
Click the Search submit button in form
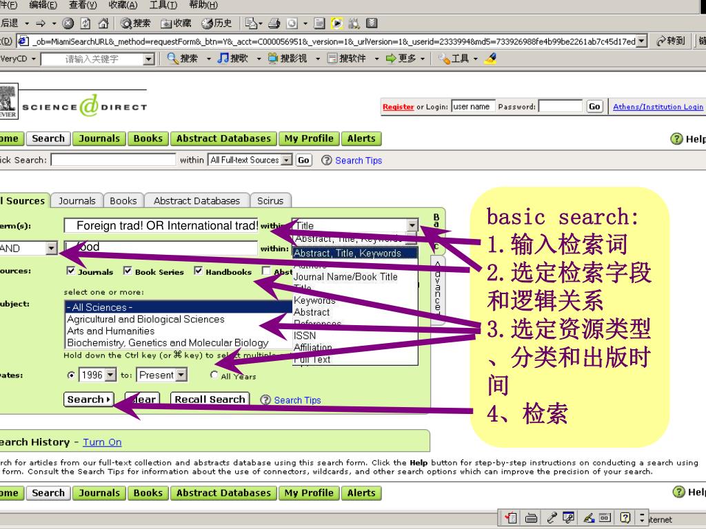pos(89,399)
